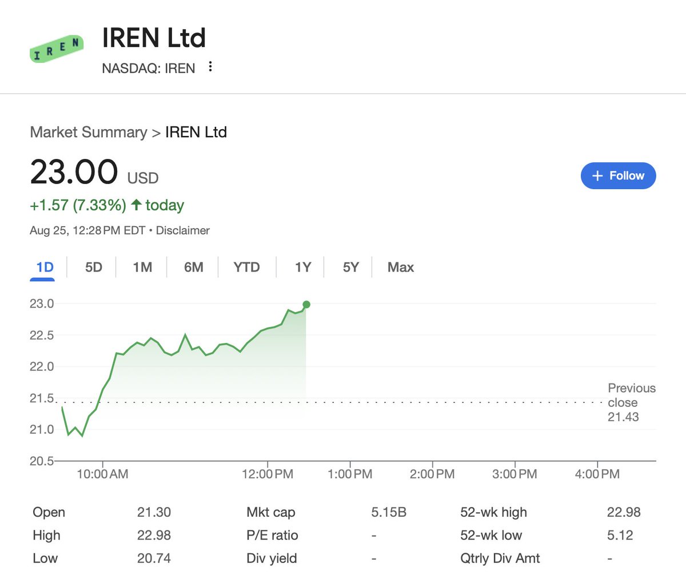Open the Disclaimer link
The width and height of the screenshot is (686, 583).
[183, 230]
